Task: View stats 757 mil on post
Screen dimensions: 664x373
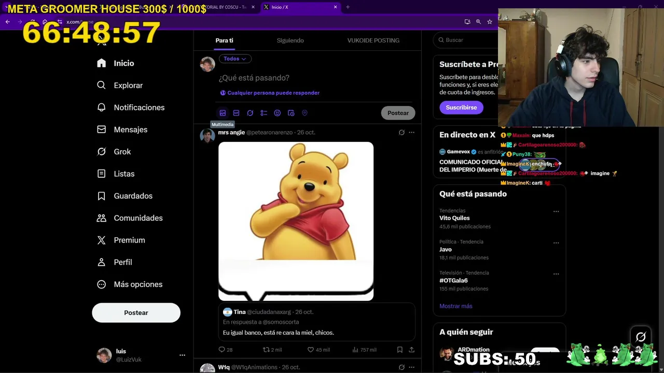Action: pyautogui.click(x=364, y=350)
